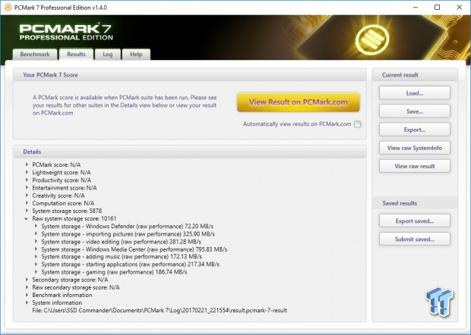Expand the System storage score entry

[x=27, y=211]
